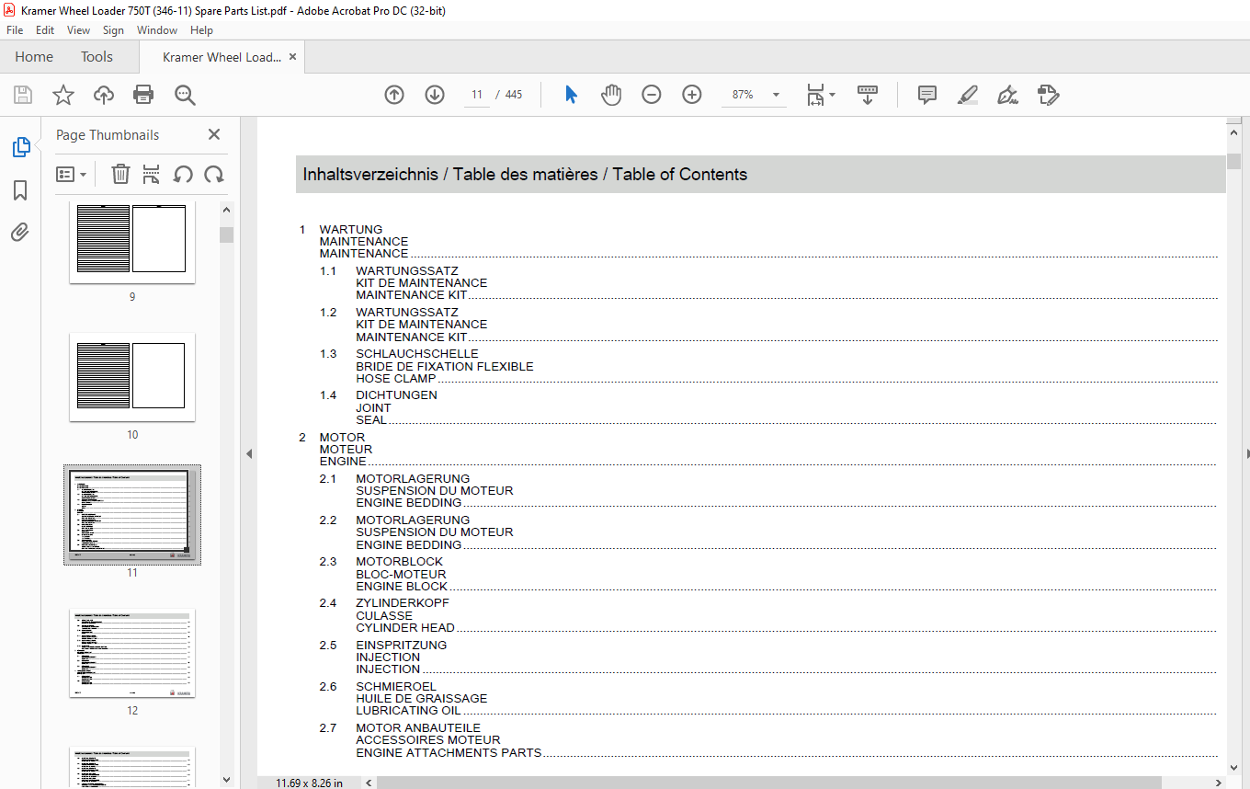Select the page 11 thumbnail
Image resolution: width=1250 pixels, height=789 pixels.
pyautogui.click(x=132, y=514)
